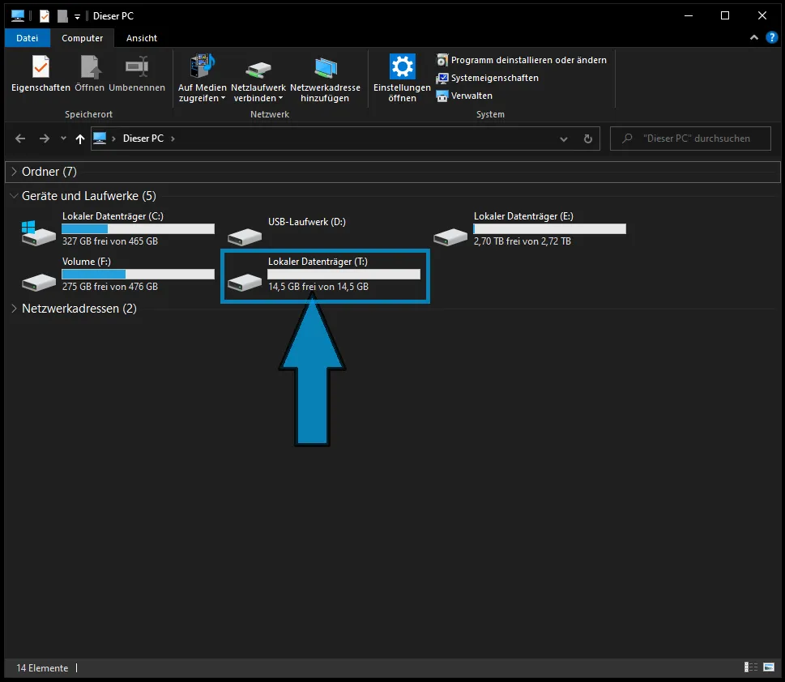Open the address bar history dropdown
Screen dimensions: 785x682
[x=564, y=139]
